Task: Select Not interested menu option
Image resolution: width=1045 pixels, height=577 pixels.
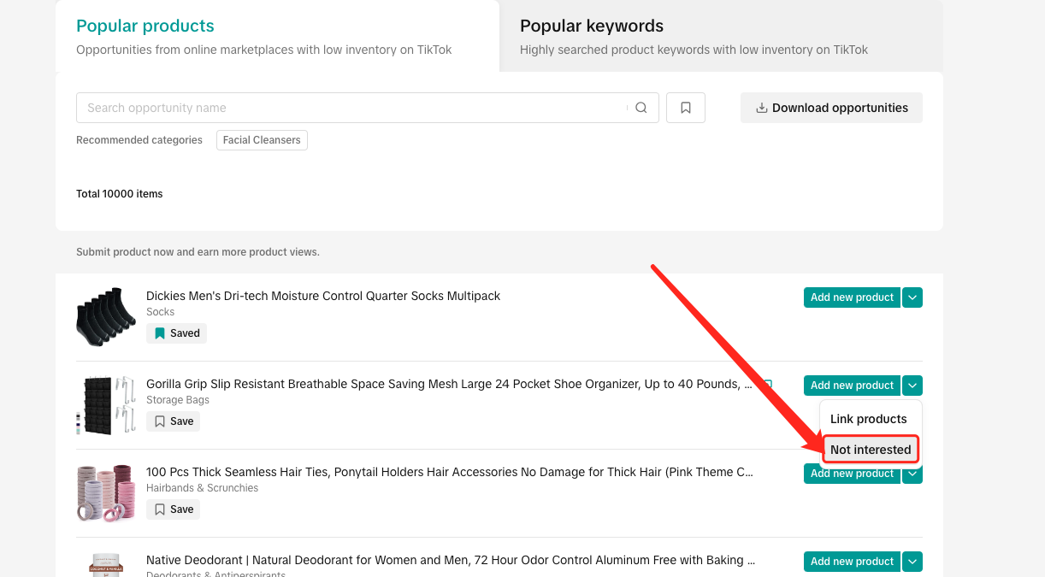Action: tap(871, 450)
